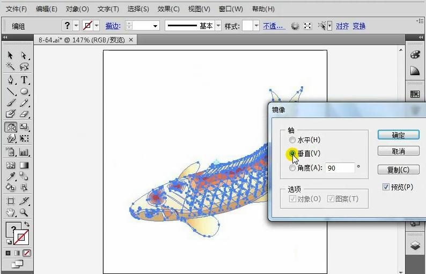Open the 对象(O) menu
Screen dimensions: 426x274
(x=77, y=9)
